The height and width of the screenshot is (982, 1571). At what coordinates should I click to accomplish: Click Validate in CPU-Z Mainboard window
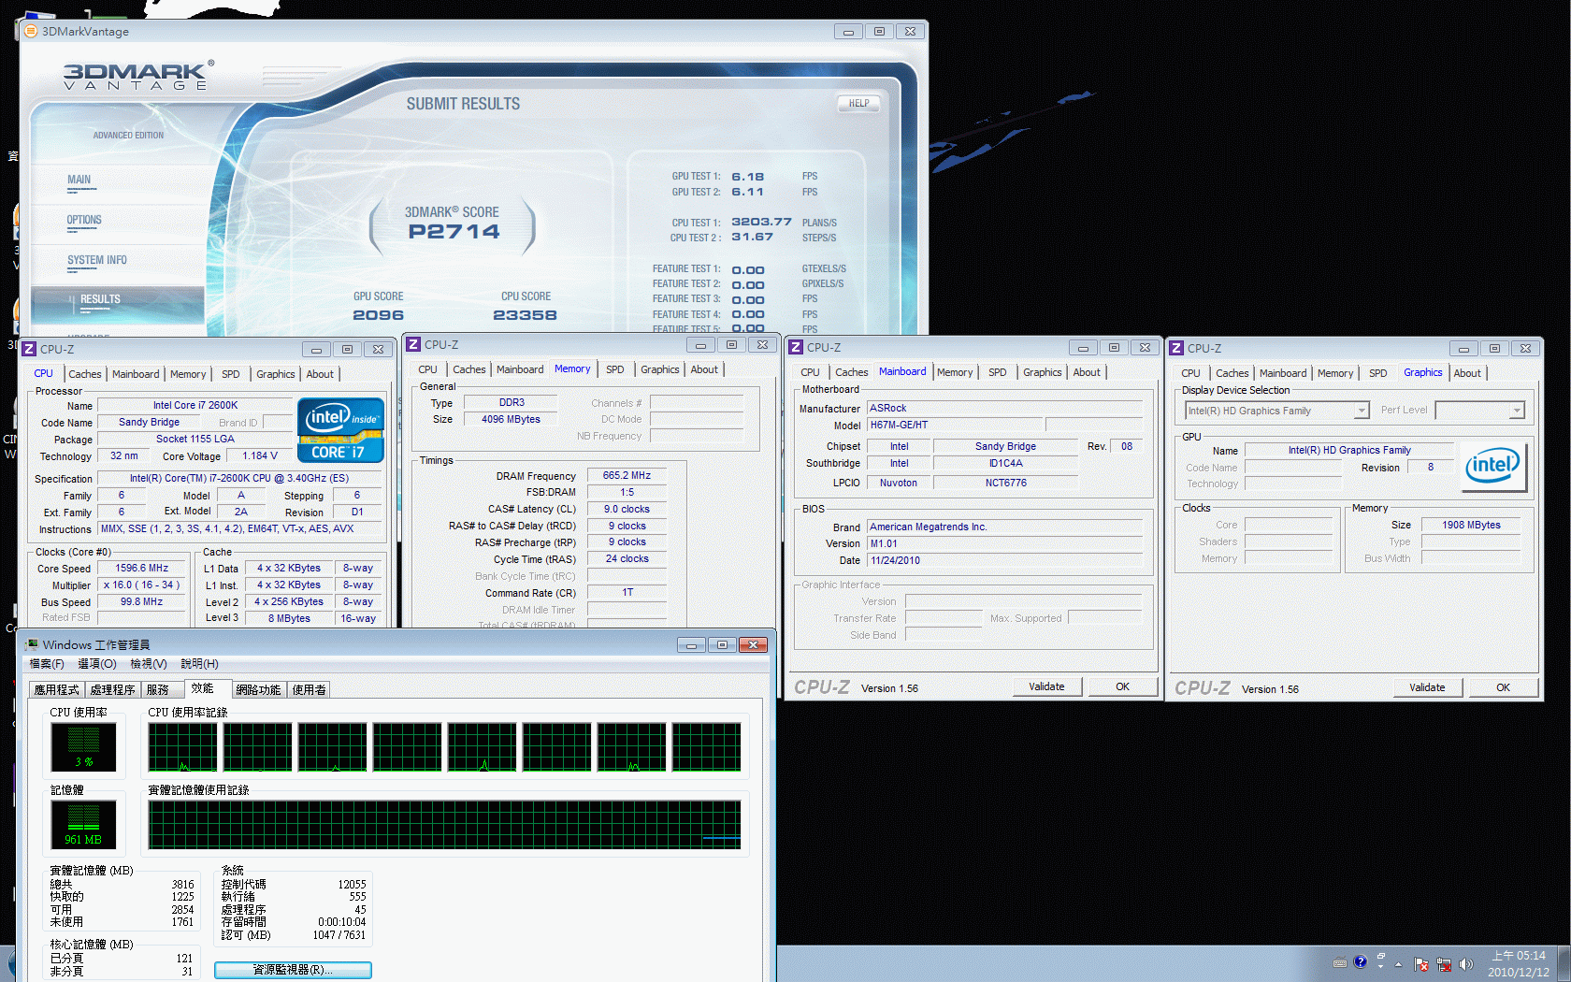(x=1047, y=686)
